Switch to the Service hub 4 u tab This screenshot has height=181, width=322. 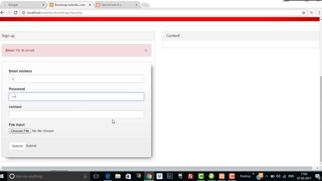coord(117,5)
